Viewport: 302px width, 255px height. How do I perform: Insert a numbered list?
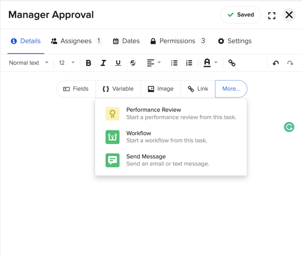189,63
